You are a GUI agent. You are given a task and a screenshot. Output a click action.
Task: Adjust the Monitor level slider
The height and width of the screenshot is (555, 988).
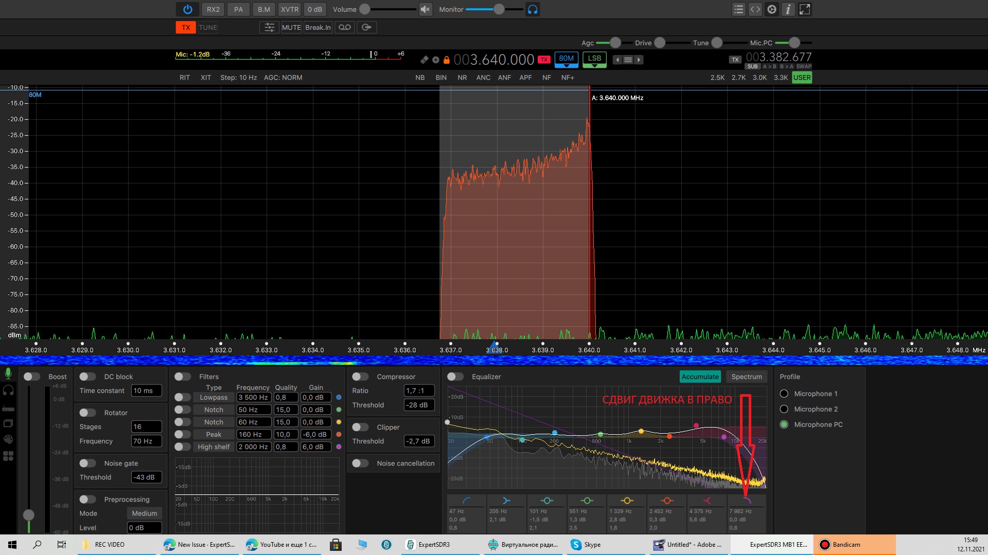498,9
